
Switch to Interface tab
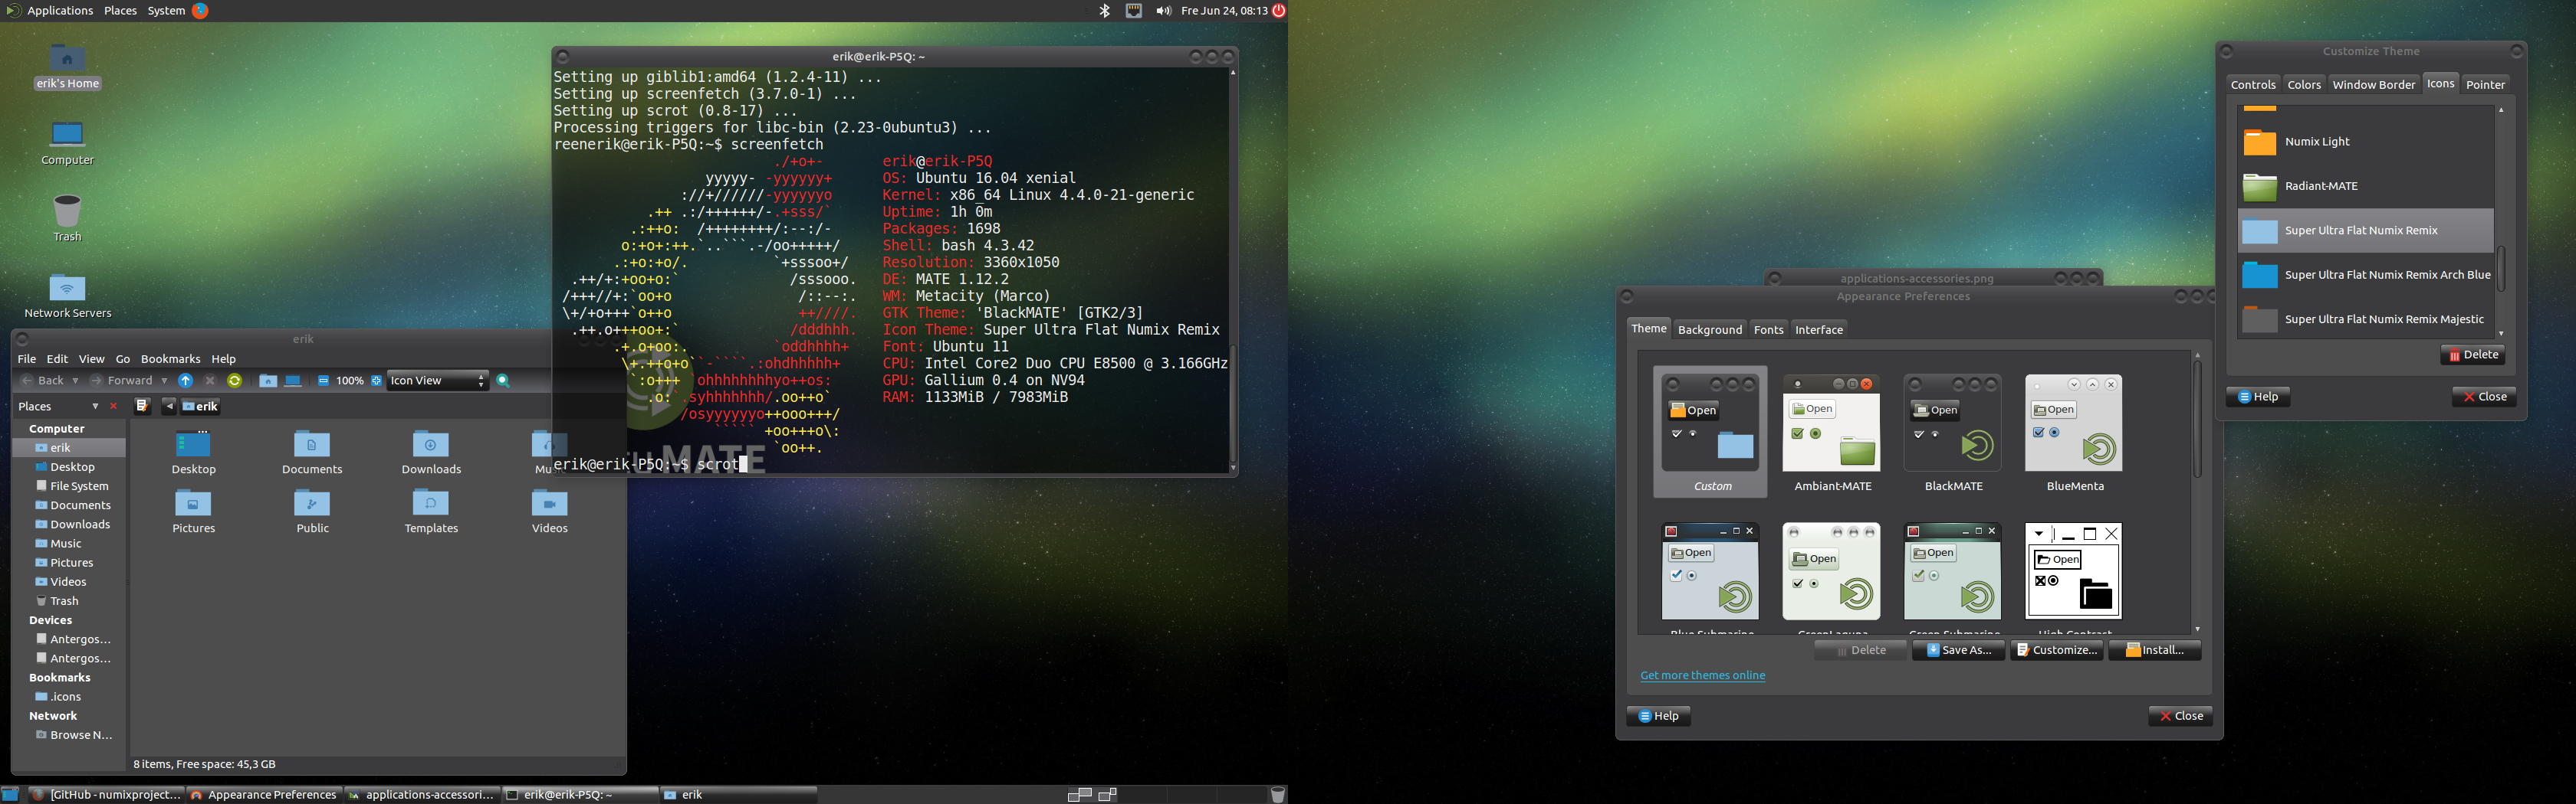tap(1818, 329)
